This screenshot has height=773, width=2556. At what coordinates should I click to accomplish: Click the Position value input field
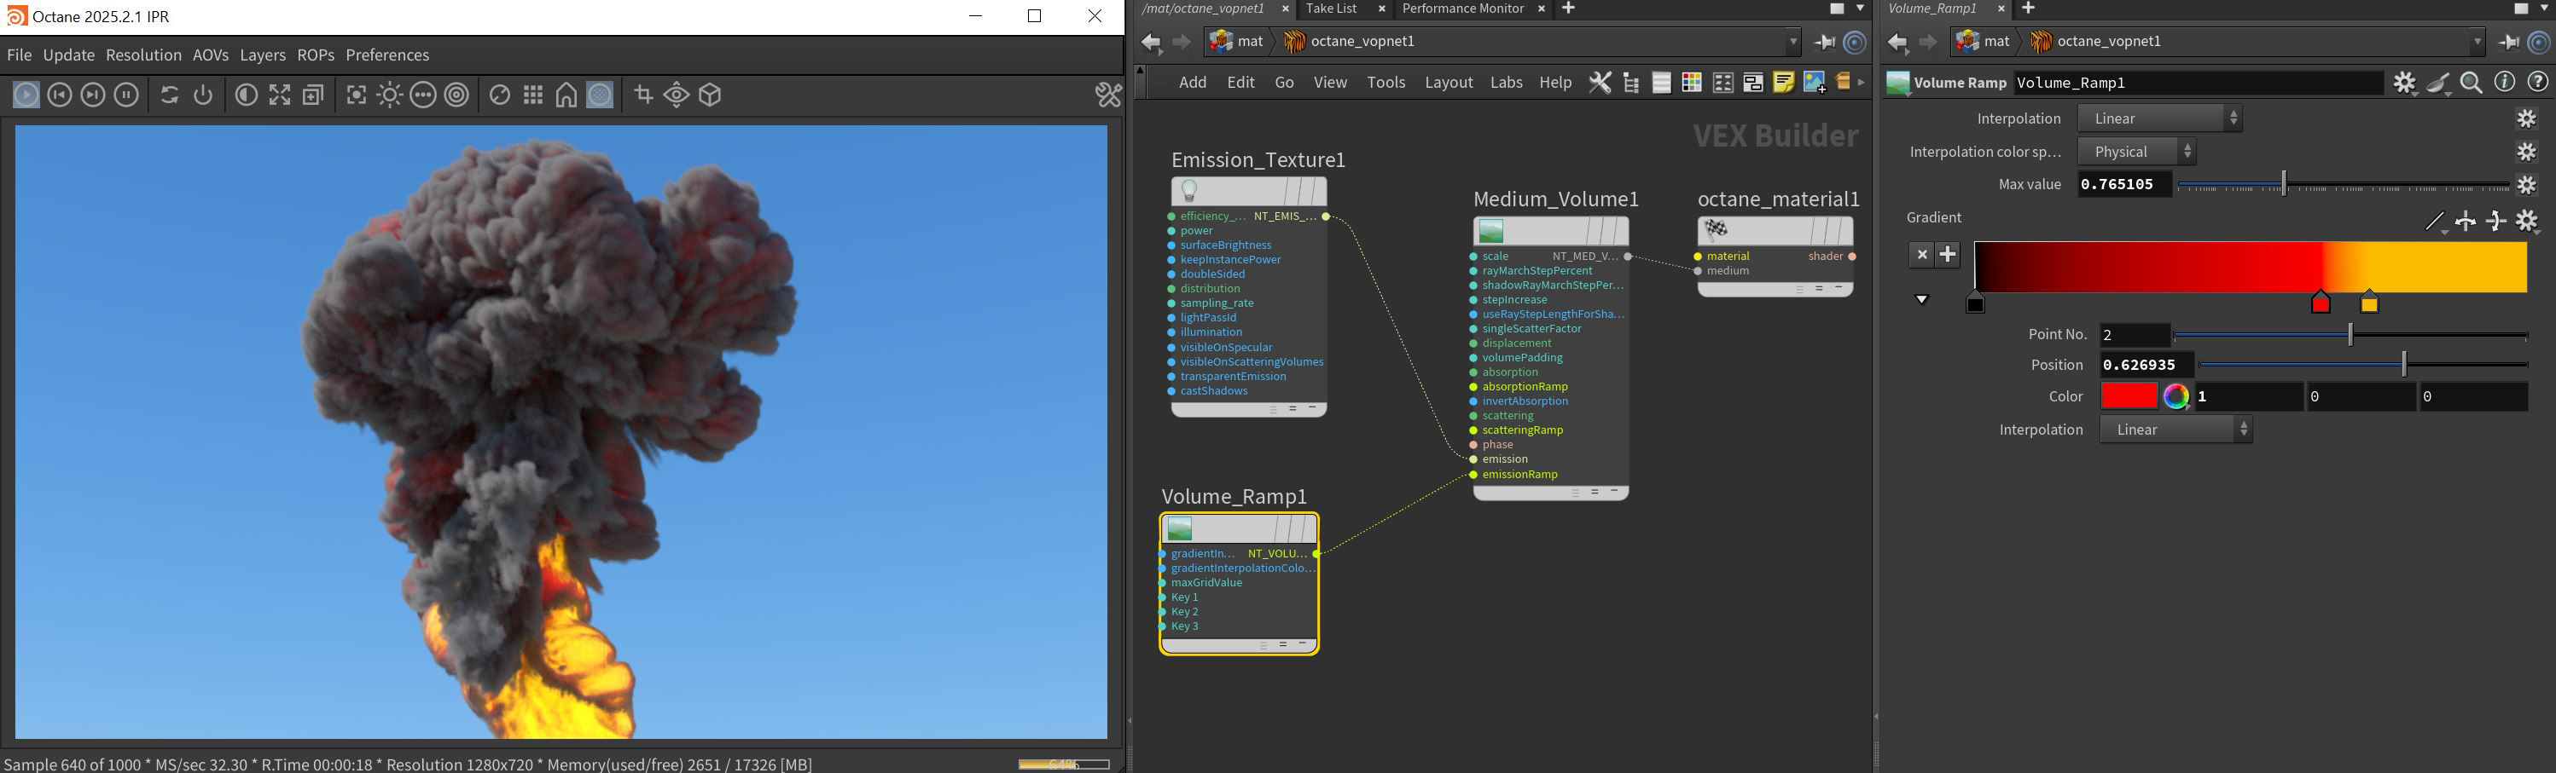2145,366
